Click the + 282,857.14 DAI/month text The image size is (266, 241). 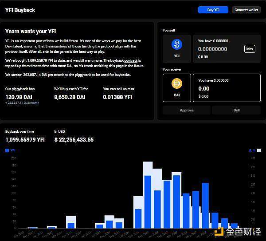[x=22, y=103]
